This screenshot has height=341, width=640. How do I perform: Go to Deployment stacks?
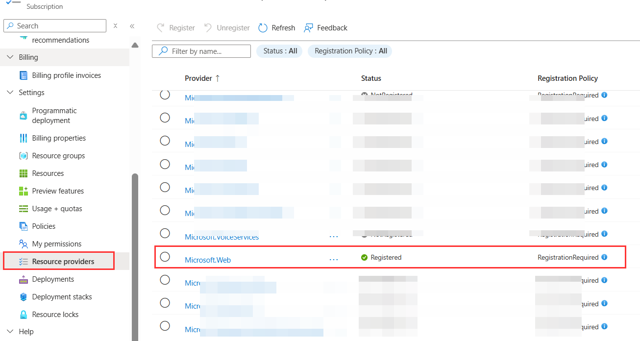pos(62,297)
